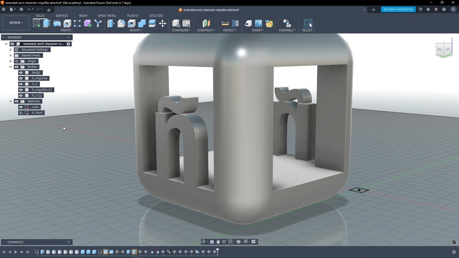Click the Offset Plane construct icon

click(206, 23)
